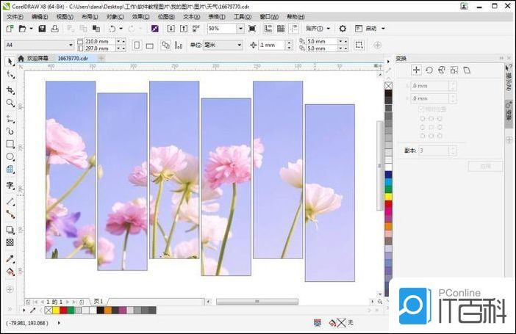Viewport: 516px width, 334px height.
Task: Switch to Rotate in the Transform docker
Action: pyautogui.click(x=429, y=70)
